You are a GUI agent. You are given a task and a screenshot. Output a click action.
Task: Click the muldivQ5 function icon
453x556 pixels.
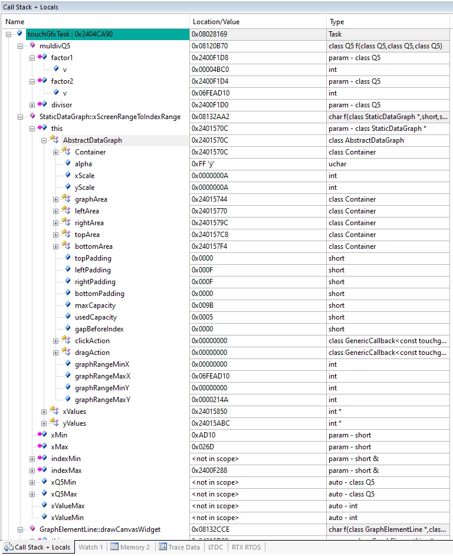[x=32, y=45]
